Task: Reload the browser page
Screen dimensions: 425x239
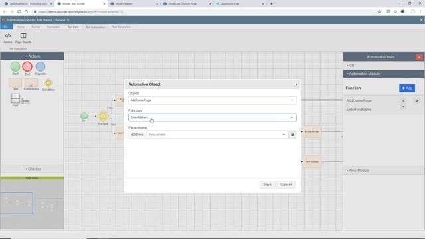Action: click(19, 12)
